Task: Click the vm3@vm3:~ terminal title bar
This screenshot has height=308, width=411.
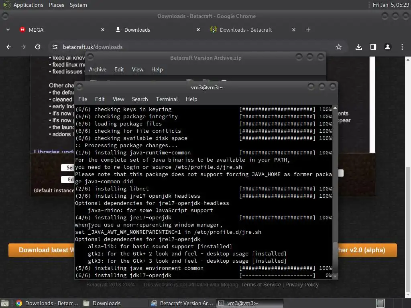Action: (x=207, y=87)
